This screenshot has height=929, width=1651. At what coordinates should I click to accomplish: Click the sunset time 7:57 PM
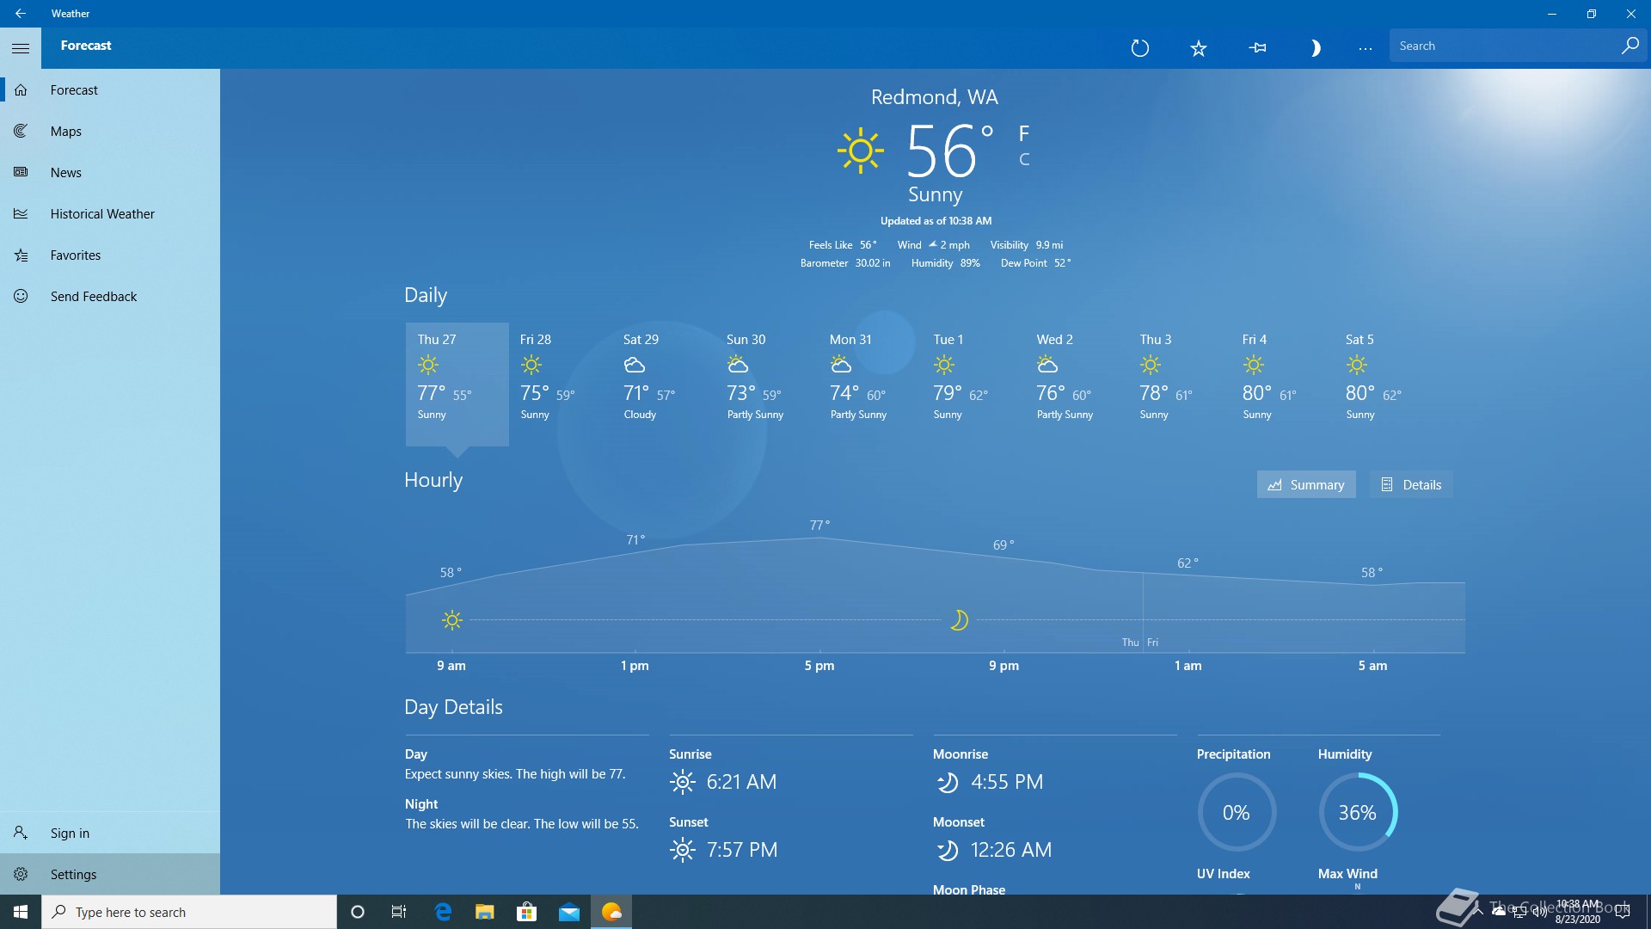tap(742, 850)
